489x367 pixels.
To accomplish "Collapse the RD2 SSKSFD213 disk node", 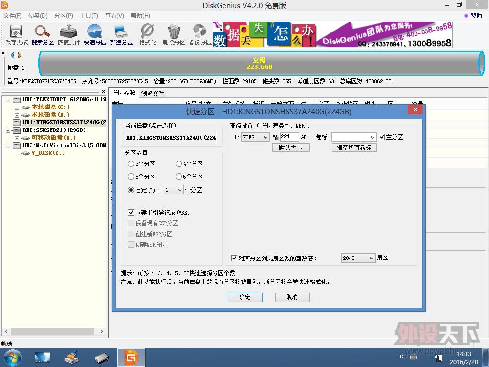I will (8, 130).
